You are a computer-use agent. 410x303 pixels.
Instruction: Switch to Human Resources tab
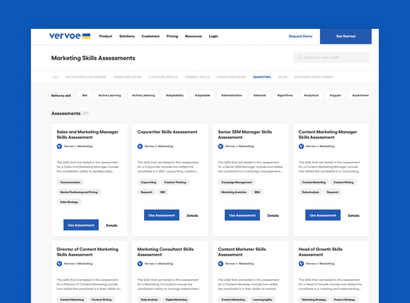[x=231, y=77]
